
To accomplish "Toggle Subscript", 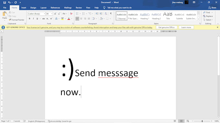I will [48, 19].
